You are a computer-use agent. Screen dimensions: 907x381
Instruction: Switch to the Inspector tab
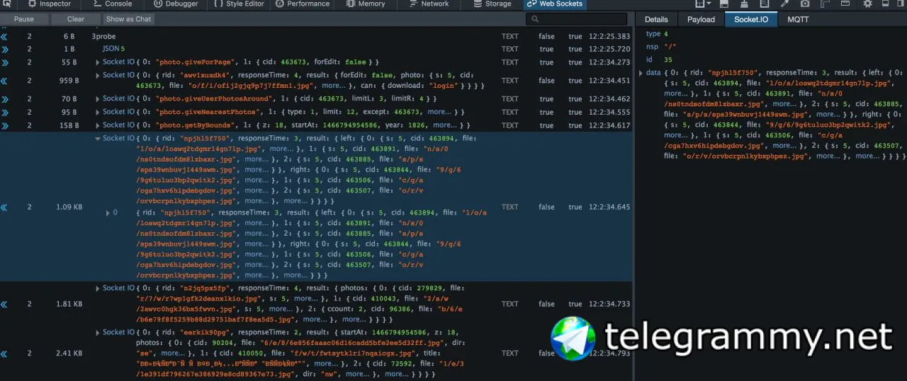click(49, 4)
